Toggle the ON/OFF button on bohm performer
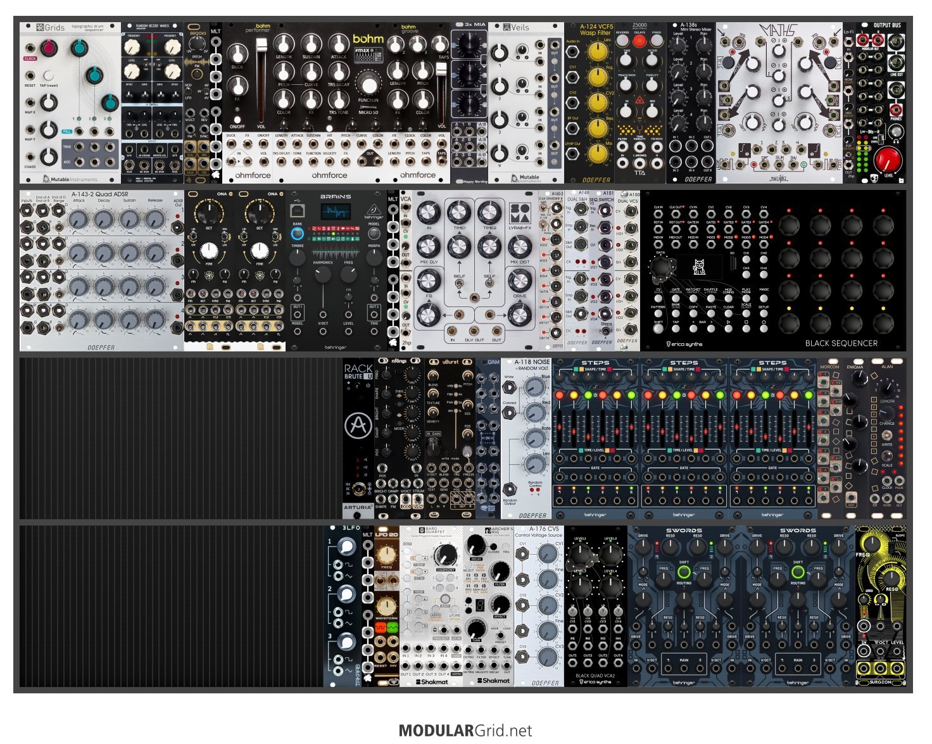The height and width of the screenshot is (744, 932). [237, 119]
